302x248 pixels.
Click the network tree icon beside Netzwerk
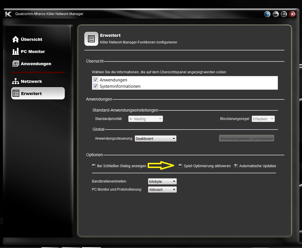[x=15, y=81]
